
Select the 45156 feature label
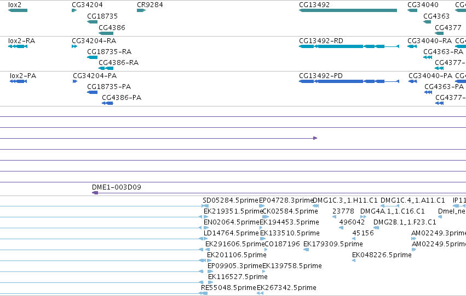pyautogui.click(x=363, y=233)
